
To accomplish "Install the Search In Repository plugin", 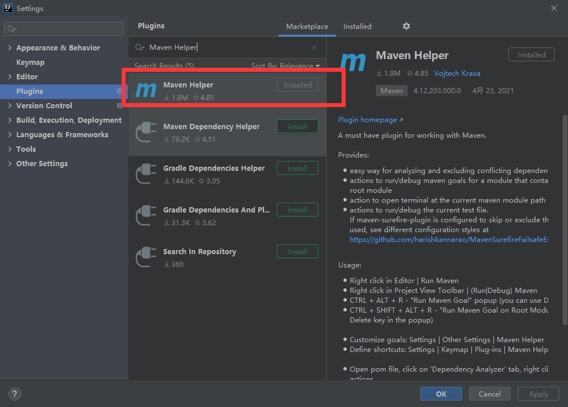I will (298, 251).
